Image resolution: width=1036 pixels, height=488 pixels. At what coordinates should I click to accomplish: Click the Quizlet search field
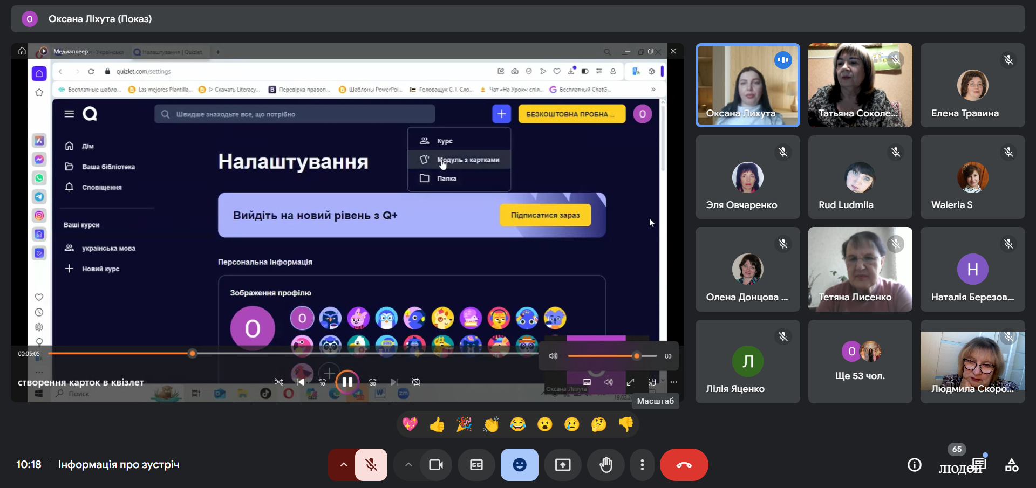point(295,114)
